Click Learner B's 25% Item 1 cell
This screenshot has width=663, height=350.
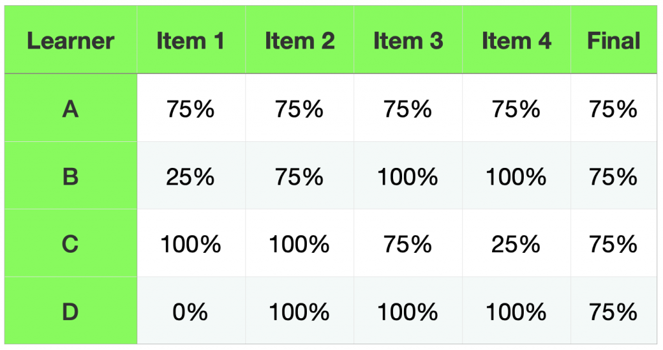coord(190,176)
